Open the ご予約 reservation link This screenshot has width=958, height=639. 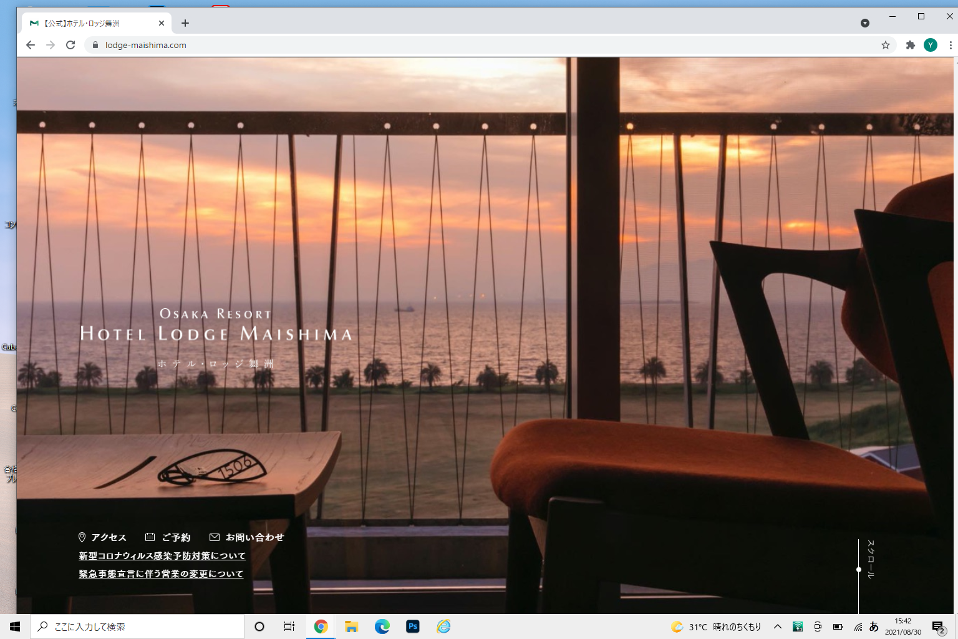click(169, 537)
